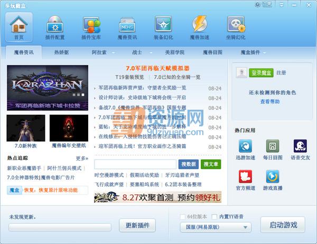Click the user avatar placeholder
The width and height of the screenshot is (317, 244).
point(241,72)
